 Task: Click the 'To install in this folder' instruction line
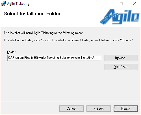click(69, 40)
